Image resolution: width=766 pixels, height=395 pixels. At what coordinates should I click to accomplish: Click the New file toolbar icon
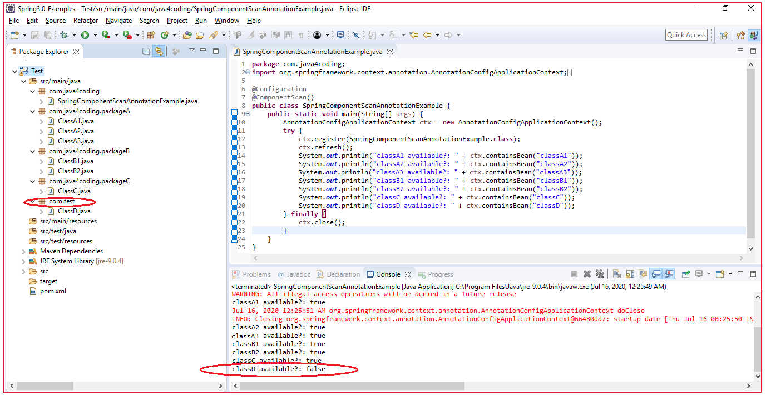coord(14,35)
